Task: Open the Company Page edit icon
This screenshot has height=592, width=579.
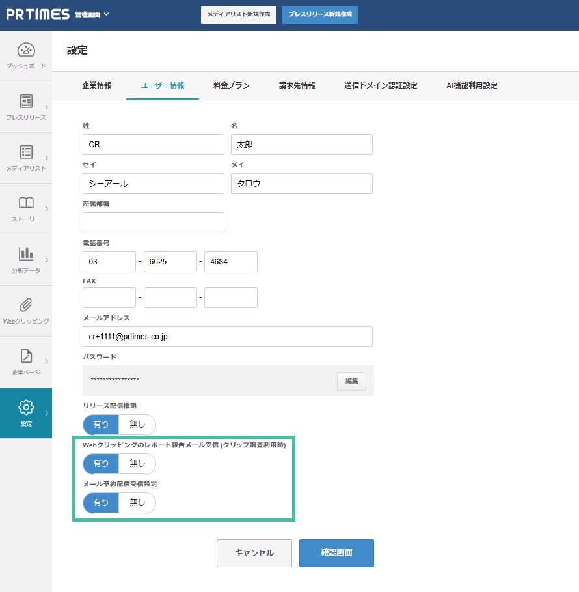Action: point(26,356)
